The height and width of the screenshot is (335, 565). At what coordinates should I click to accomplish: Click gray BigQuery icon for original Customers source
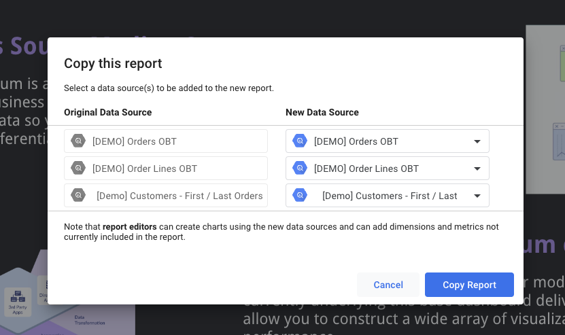pos(78,195)
